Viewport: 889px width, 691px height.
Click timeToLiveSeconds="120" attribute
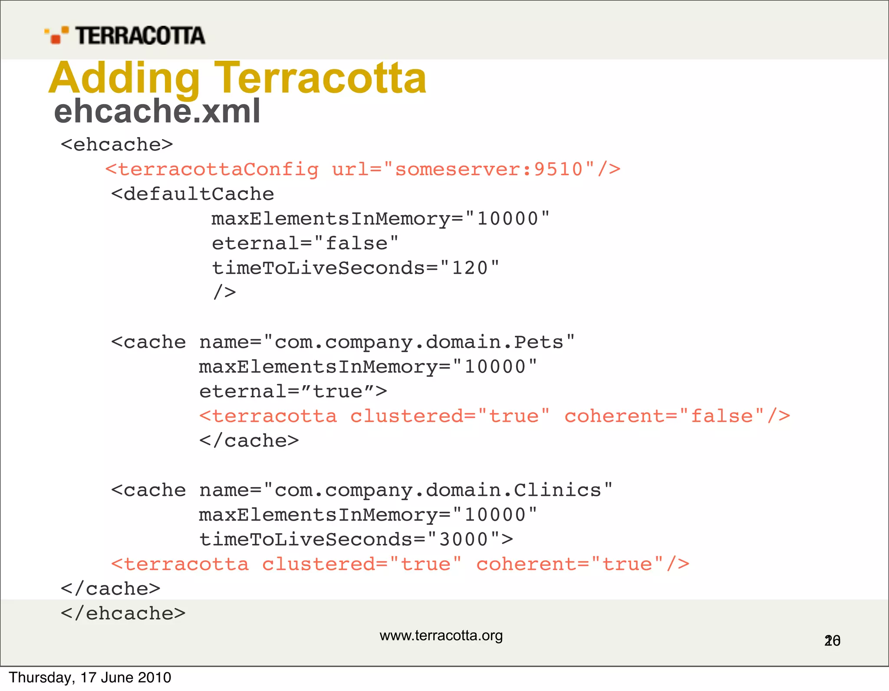coord(356,268)
